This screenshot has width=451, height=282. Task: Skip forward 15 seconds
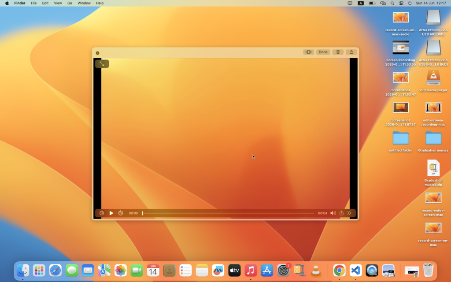(121, 213)
